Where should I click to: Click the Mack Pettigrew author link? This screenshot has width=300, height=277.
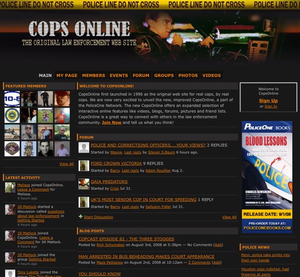tap(110, 263)
